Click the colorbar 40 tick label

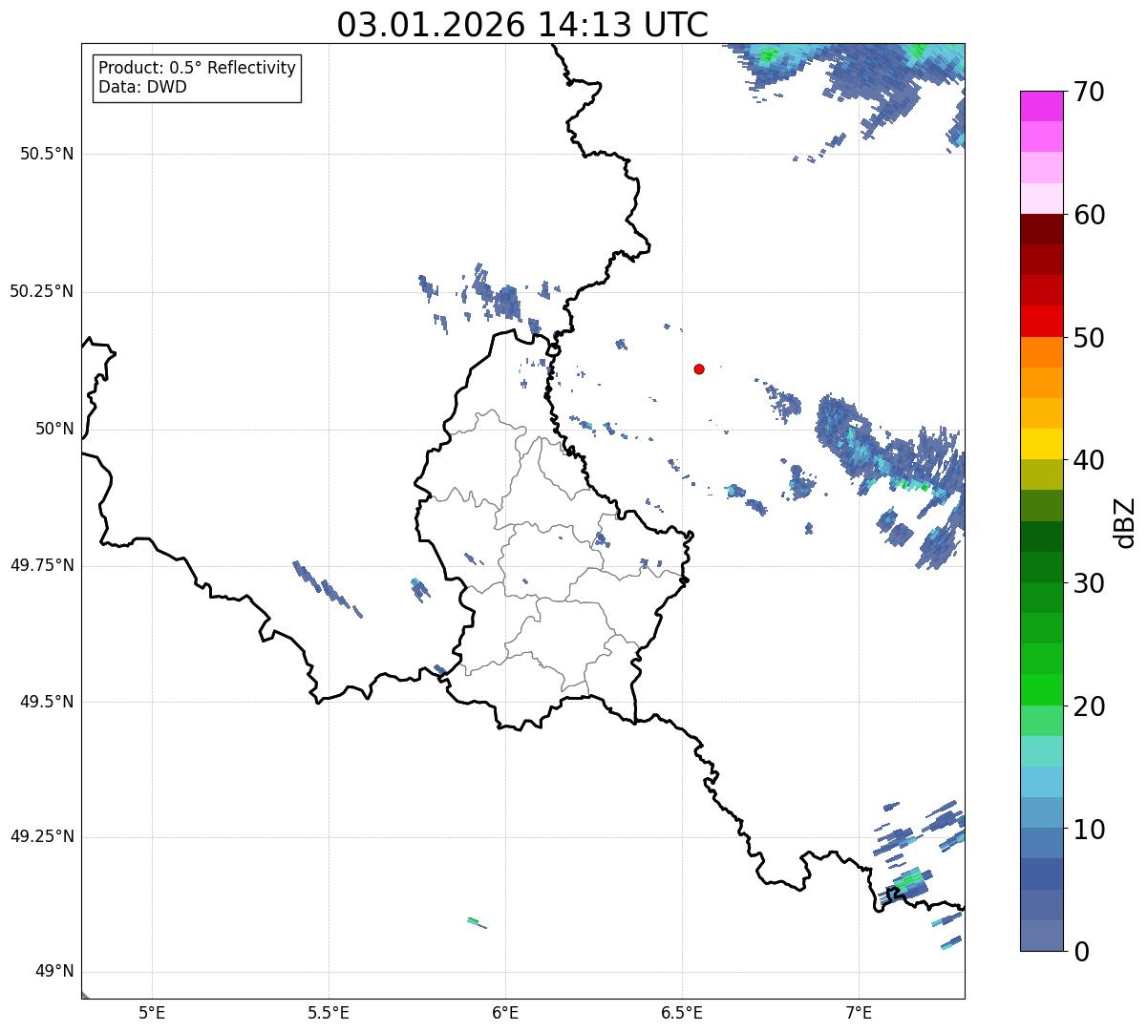(1090, 460)
